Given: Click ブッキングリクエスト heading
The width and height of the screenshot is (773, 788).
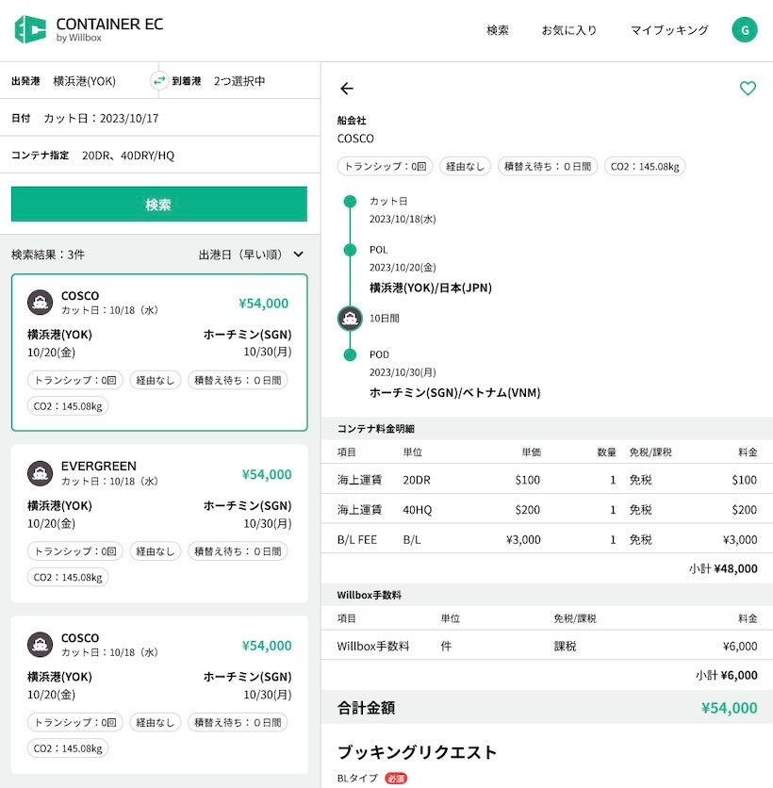Looking at the screenshot, I should click(x=418, y=752).
